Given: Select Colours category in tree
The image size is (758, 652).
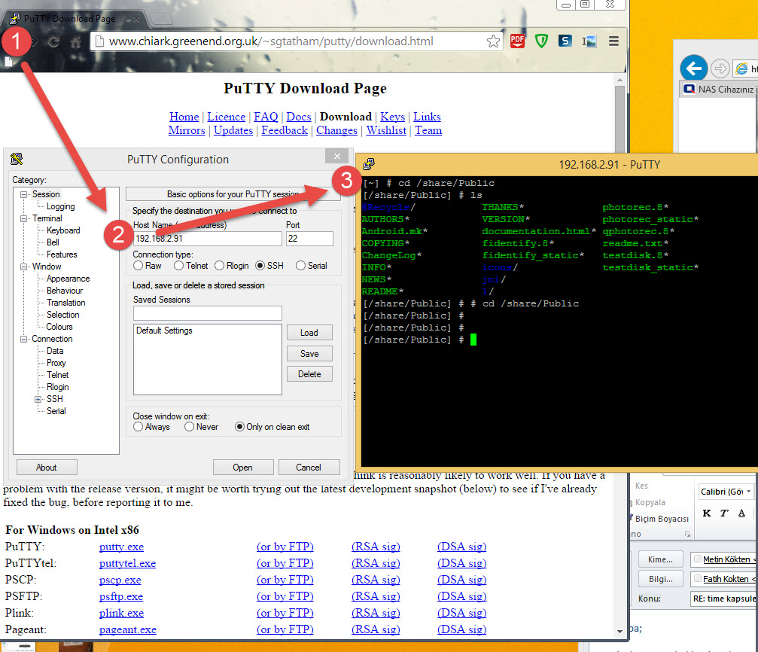Looking at the screenshot, I should pyautogui.click(x=59, y=327).
